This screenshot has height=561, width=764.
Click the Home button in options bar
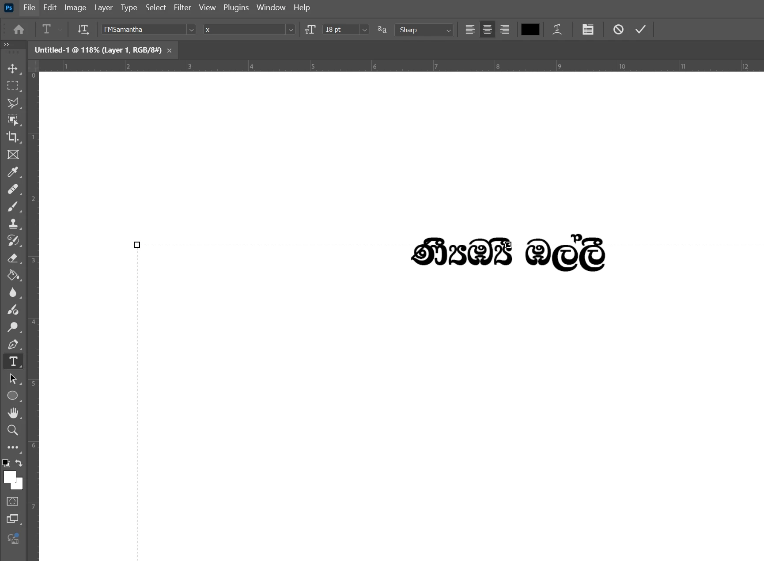coord(19,30)
